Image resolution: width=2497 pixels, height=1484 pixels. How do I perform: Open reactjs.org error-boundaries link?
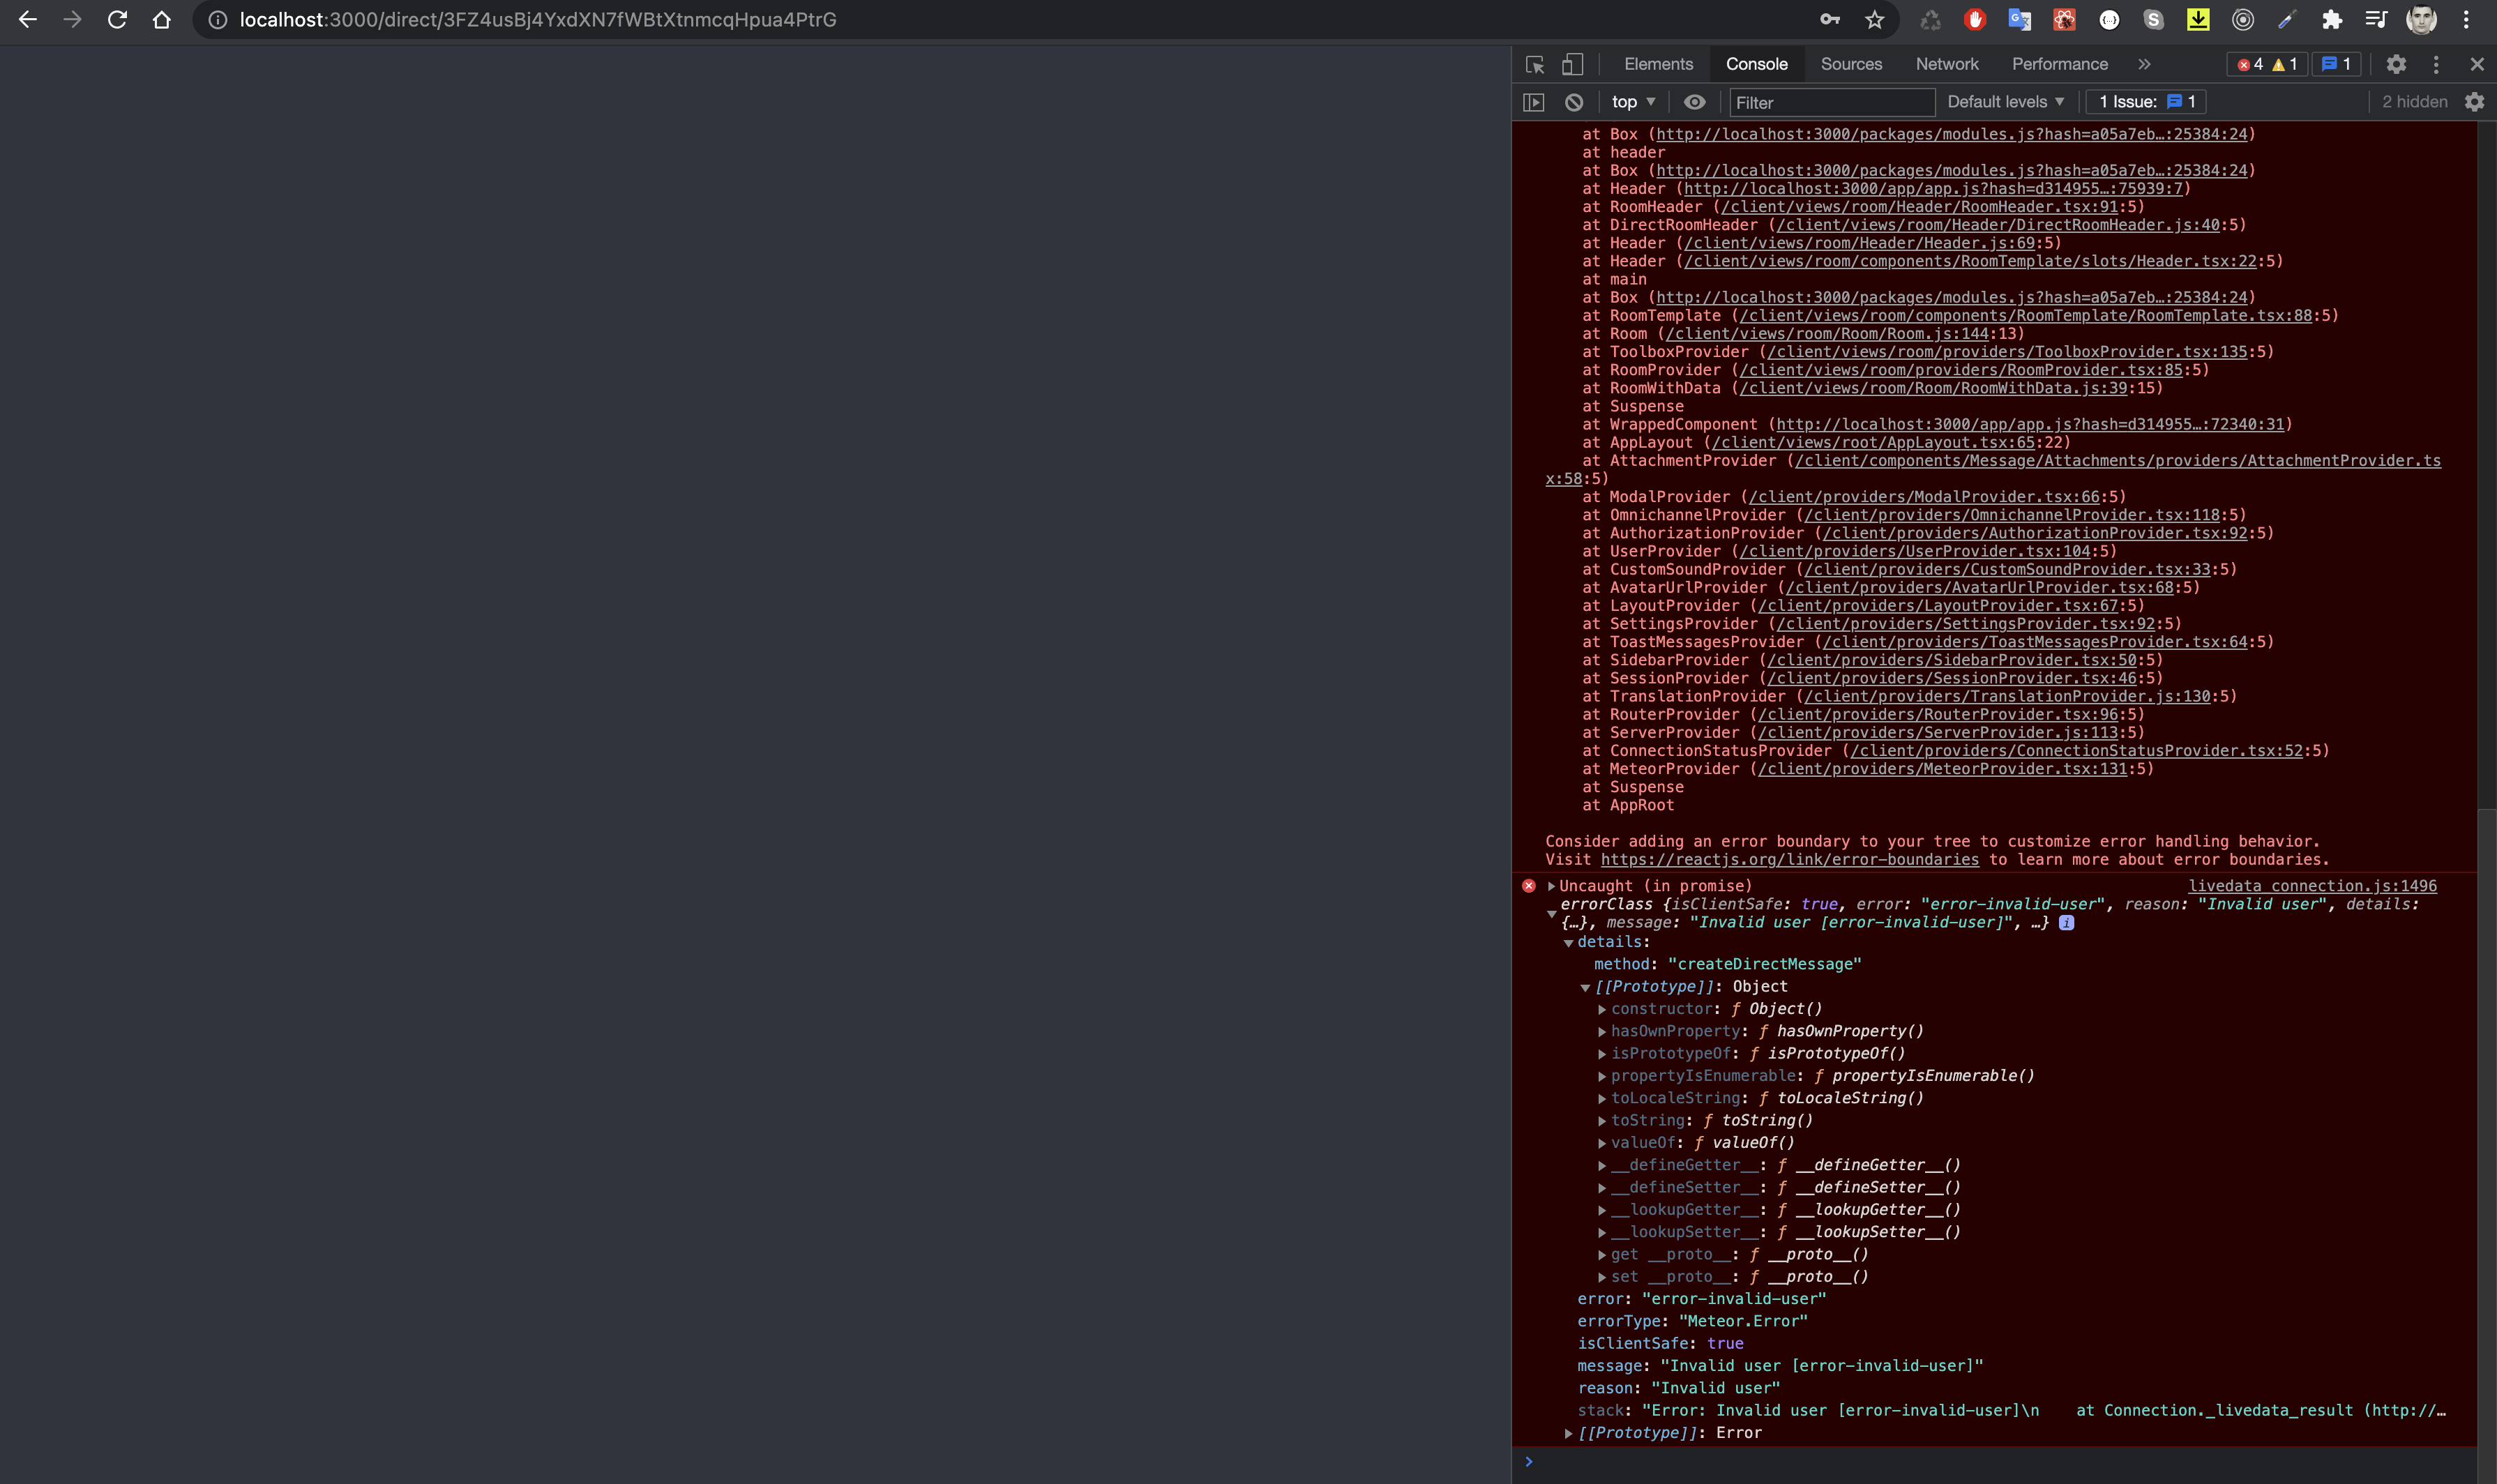click(1789, 860)
